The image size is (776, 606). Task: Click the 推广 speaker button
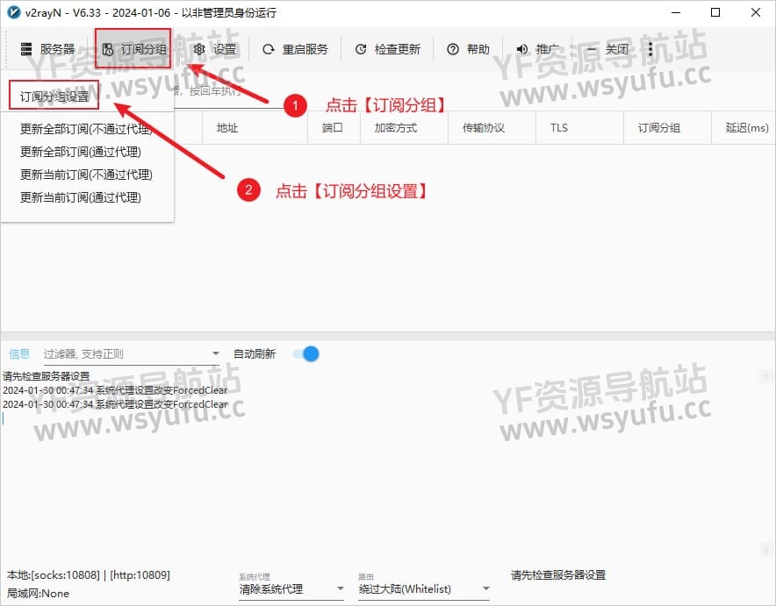(537, 49)
